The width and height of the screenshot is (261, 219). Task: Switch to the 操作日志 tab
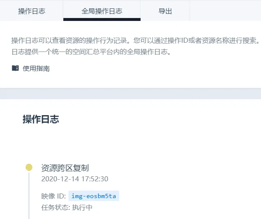pyautogui.click(x=31, y=11)
